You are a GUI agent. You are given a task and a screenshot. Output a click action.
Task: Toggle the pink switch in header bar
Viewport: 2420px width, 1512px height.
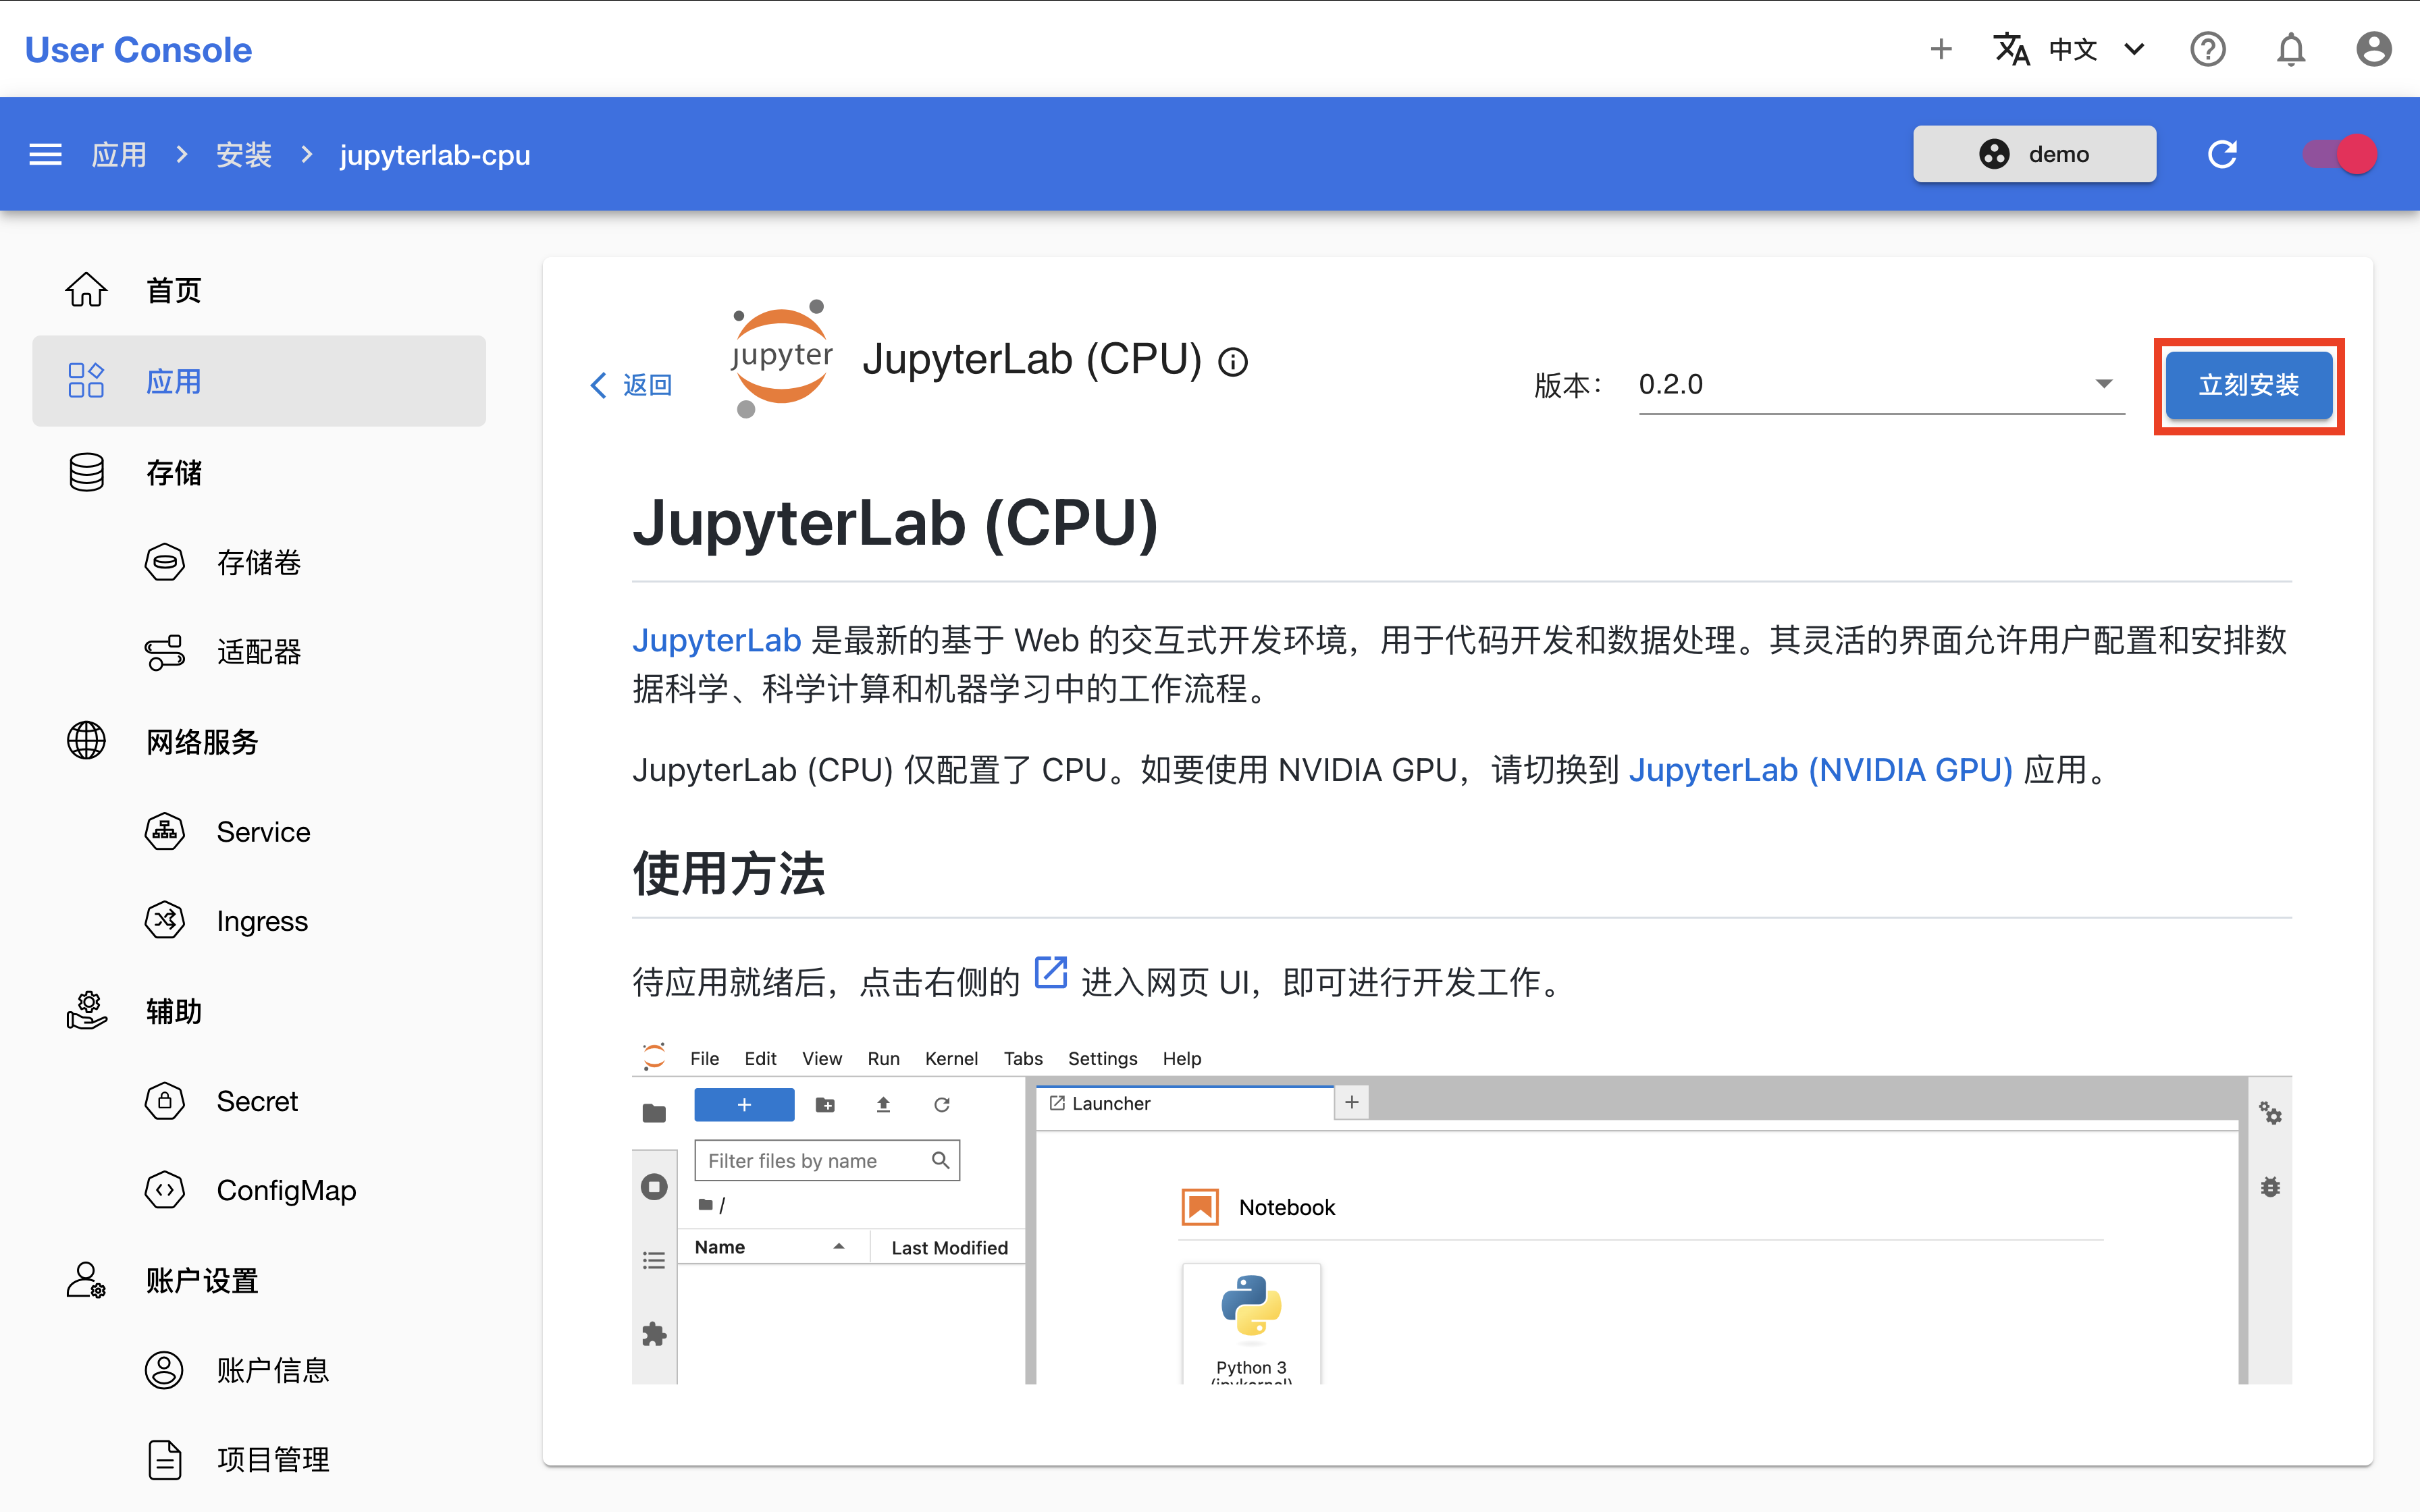point(2340,154)
